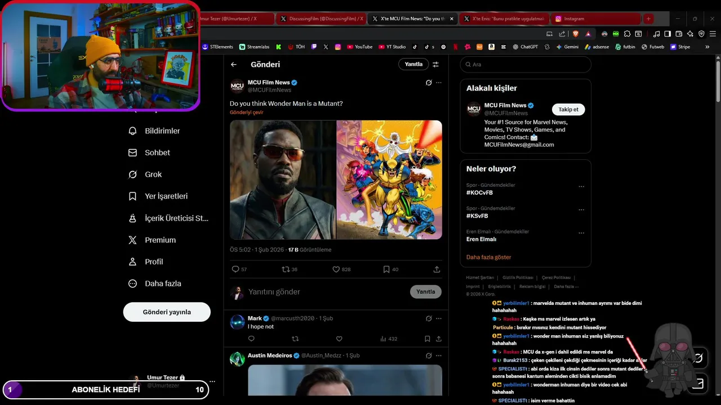Open the YouTube bookmark

pyautogui.click(x=359, y=47)
